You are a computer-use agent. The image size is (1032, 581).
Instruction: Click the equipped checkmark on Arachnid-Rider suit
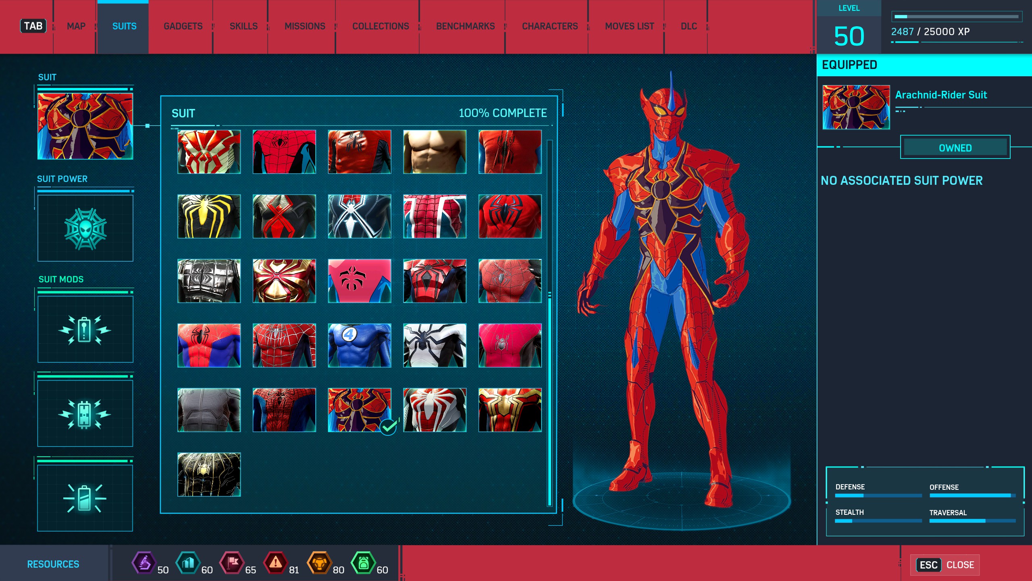pos(389,426)
